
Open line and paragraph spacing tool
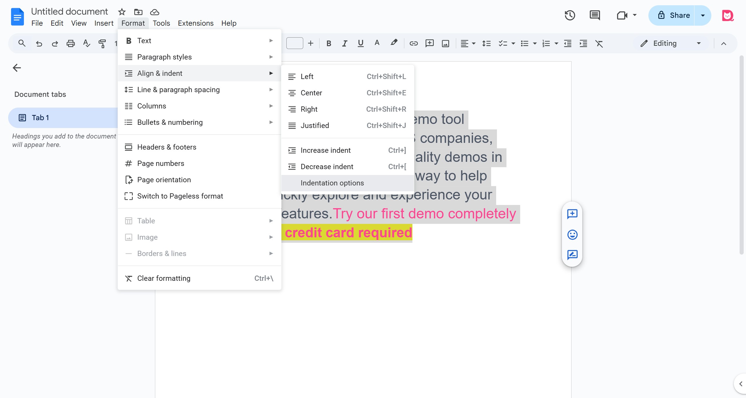pos(486,43)
